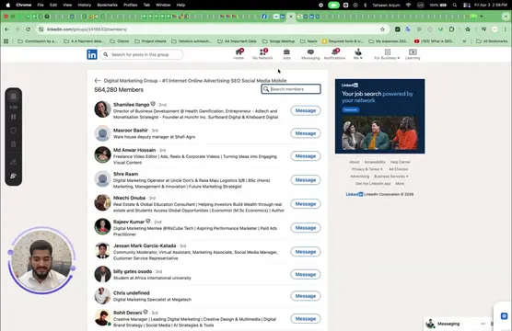Open the Songs Mashup bookmark folder
This screenshot has height=331, width=512.
278,41
